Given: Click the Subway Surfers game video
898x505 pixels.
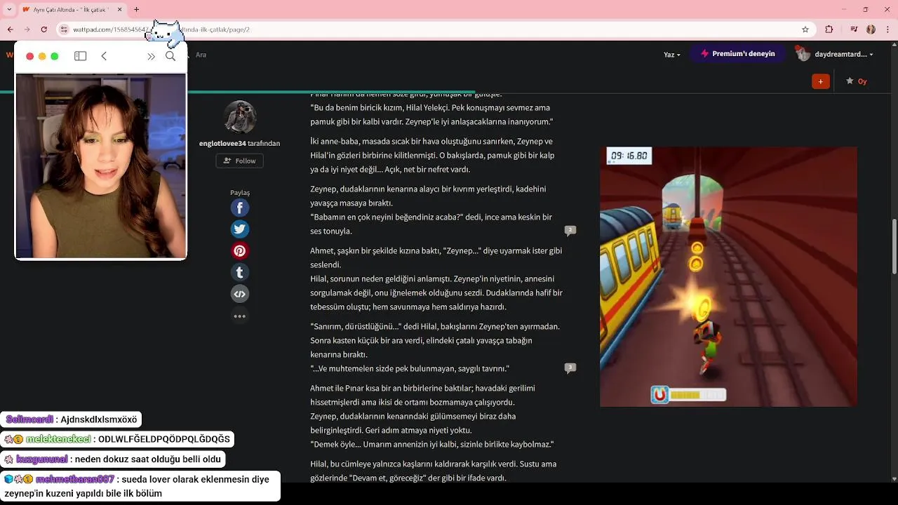Looking at the screenshot, I should [x=728, y=276].
